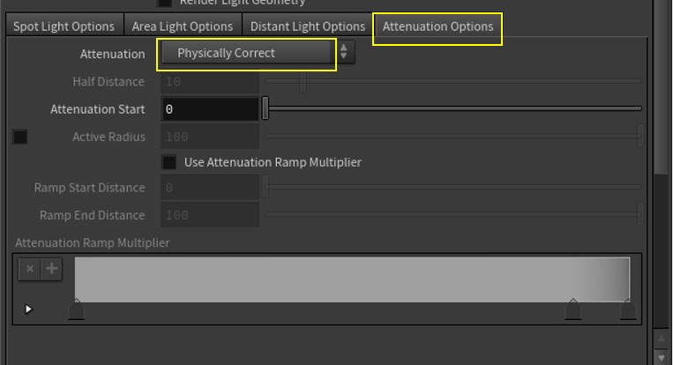The height and width of the screenshot is (365, 673).
Task: Click the ramp add point (+) button
Action: tap(51, 269)
